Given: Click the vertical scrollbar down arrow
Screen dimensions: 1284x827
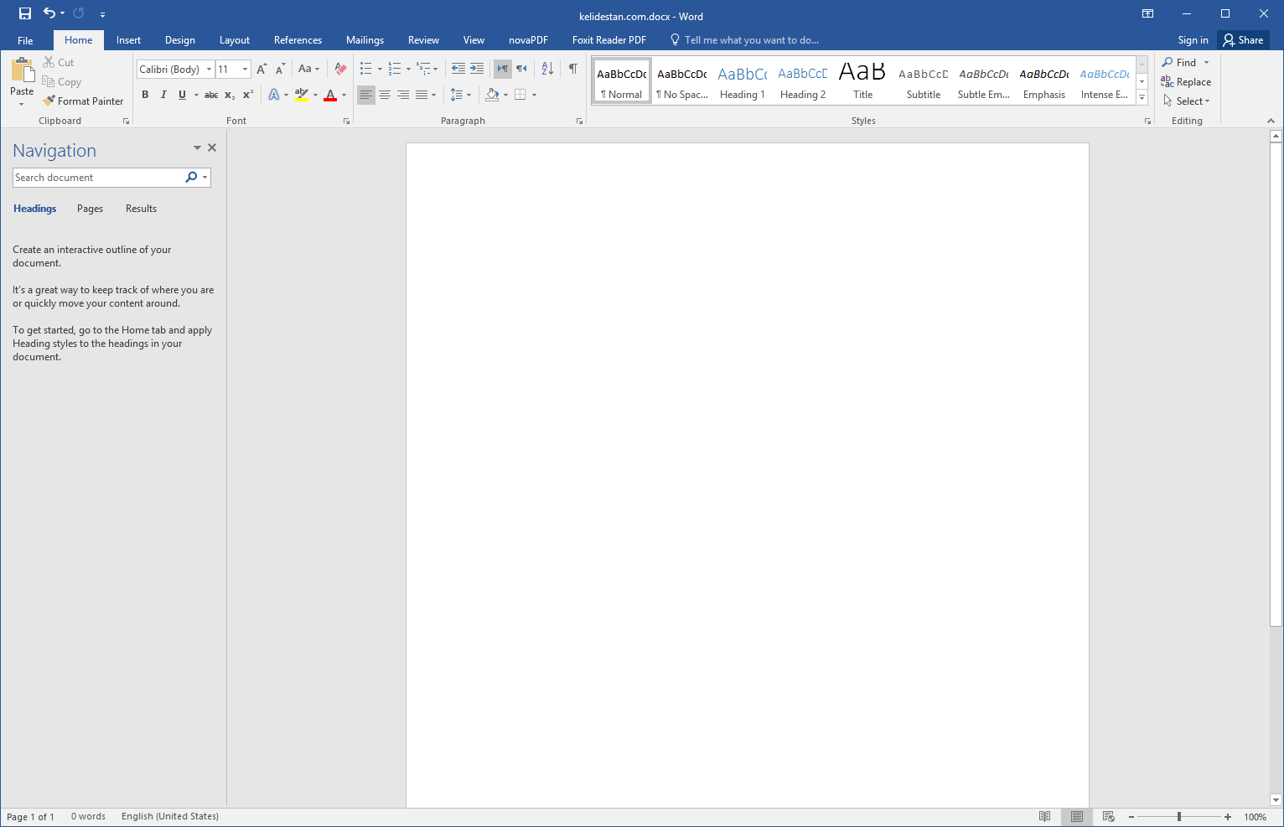Looking at the screenshot, I should pyautogui.click(x=1276, y=799).
